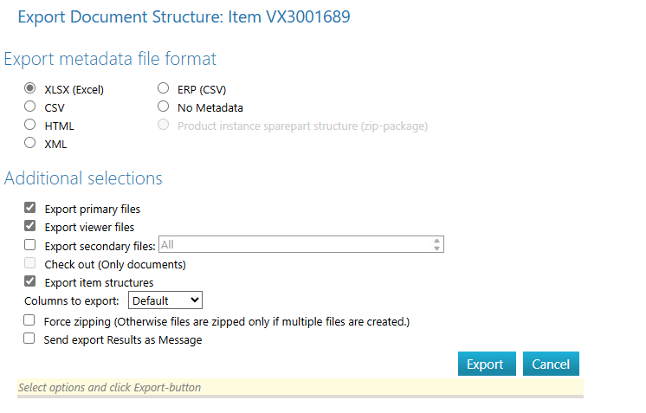Toggle Export viewer files checkbox
The width and height of the screenshot is (646, 413).
coord(30,227)
